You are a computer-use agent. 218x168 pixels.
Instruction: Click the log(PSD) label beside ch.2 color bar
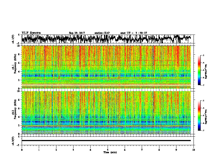[206, 117]
